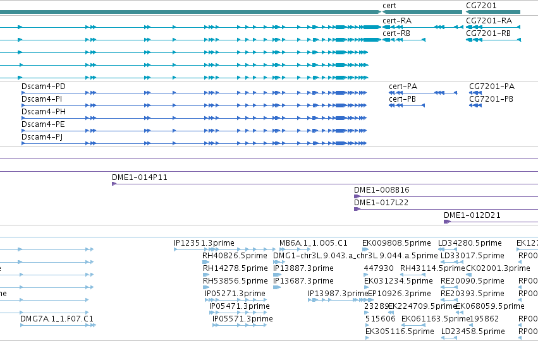Select the CG7201-RB transcript label
The image size is (538, 341).
pyautogui.click(x=488, y=33)
